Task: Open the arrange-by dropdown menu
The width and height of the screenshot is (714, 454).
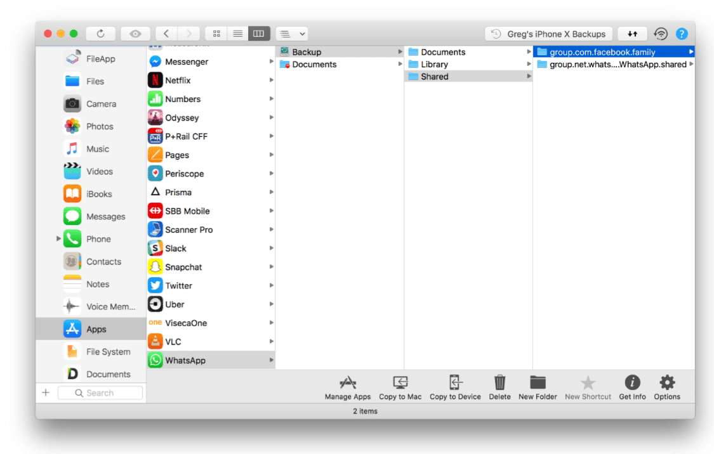Action: 292,34
